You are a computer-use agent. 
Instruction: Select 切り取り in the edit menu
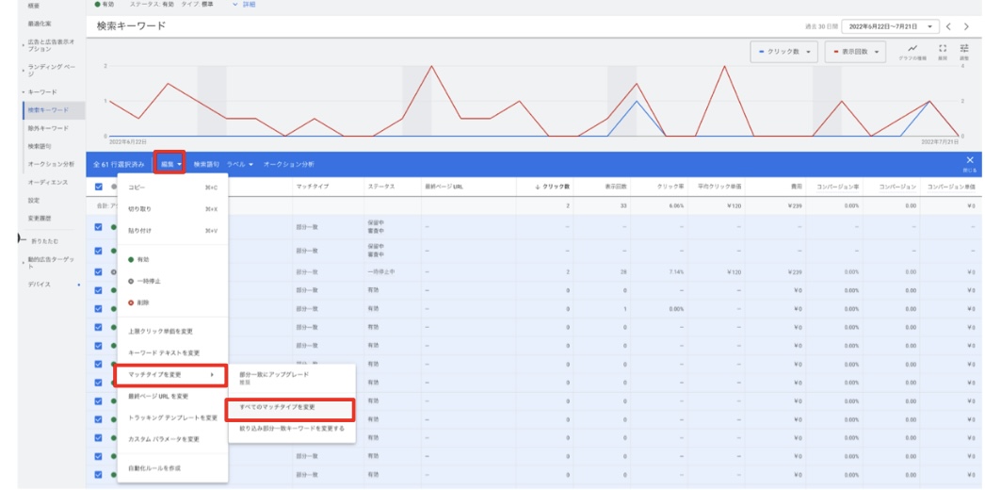pos(172,208)
